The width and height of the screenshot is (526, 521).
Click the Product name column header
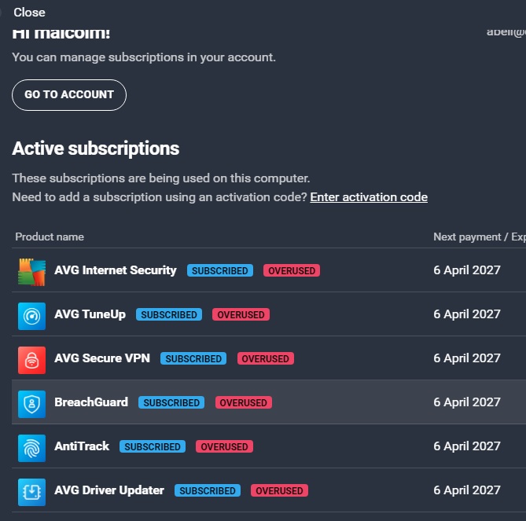(x=50, y=237)
